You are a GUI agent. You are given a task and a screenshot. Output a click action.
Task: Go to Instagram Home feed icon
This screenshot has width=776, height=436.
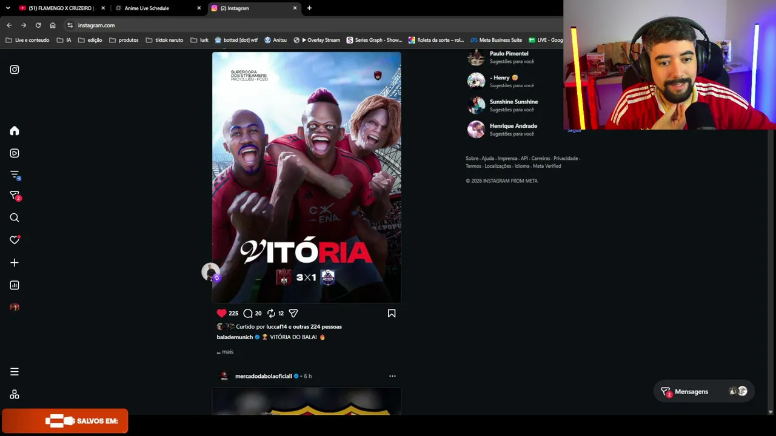(15, 131)
